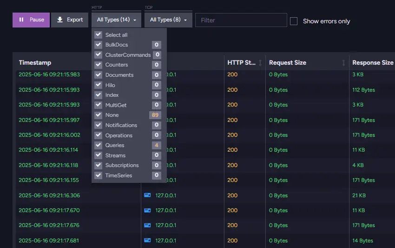
Task: Click the Request Size column header
Action: tap(288, 62)
